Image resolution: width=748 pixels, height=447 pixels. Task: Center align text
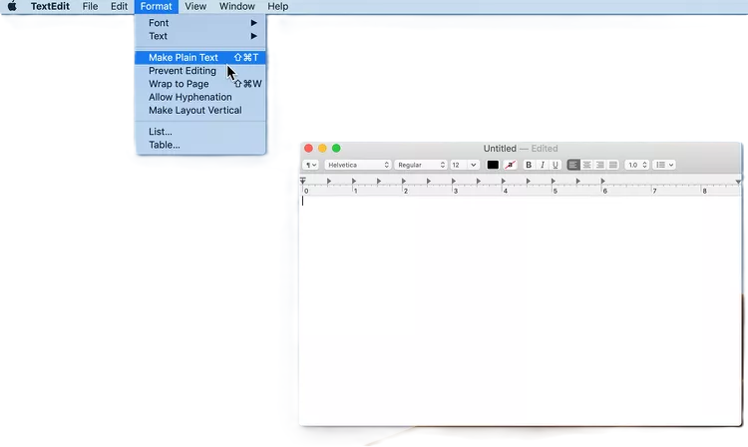[x=586, y=165]
